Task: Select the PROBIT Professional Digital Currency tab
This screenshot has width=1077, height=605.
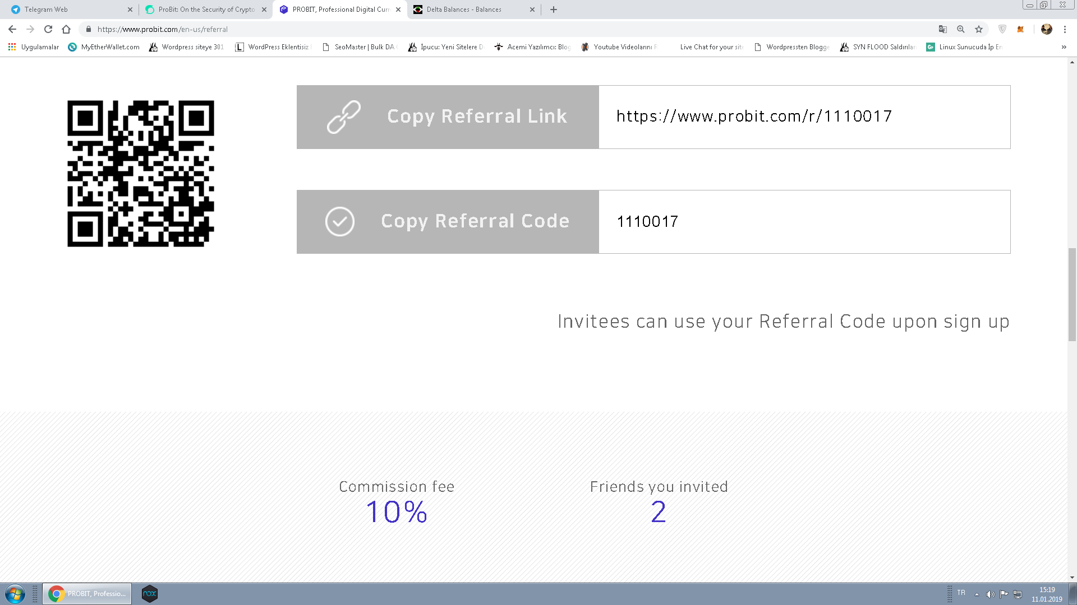Action: [x=340, y=10]
